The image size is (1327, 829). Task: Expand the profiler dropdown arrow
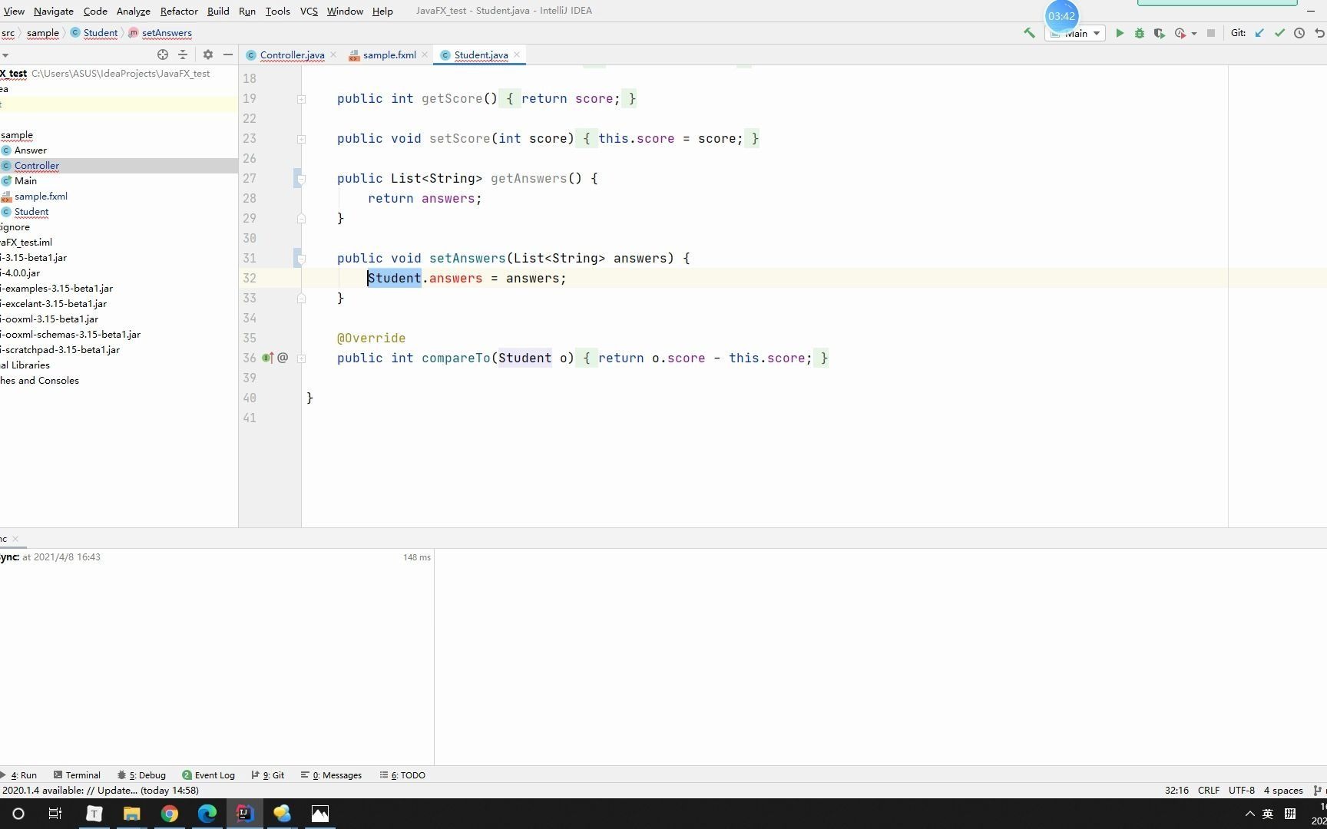click(1194, 34)
